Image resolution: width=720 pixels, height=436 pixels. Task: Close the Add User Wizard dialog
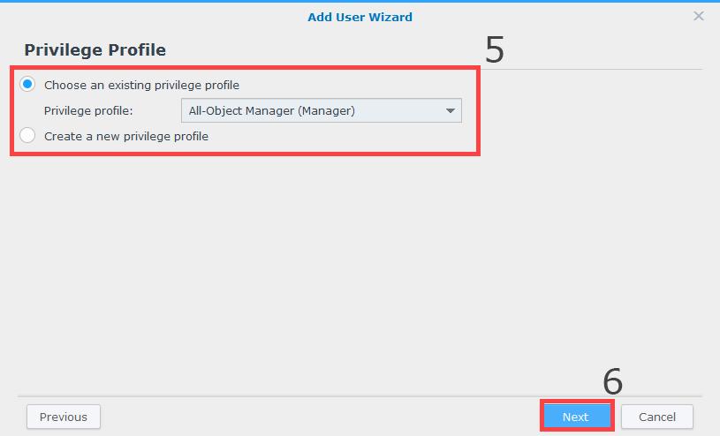pyautogui.click(x=699, y=16)
